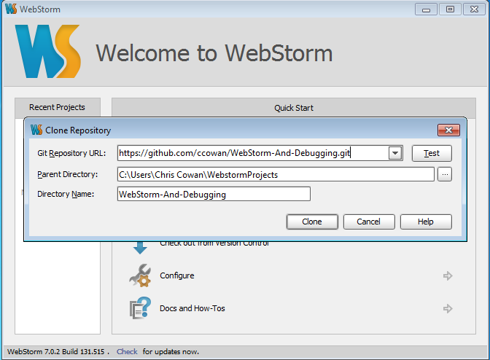Screen dimensions: 490x360
Task: Click the Git Repository URL label
Action: pyautogui.click(x=71, y=153)
